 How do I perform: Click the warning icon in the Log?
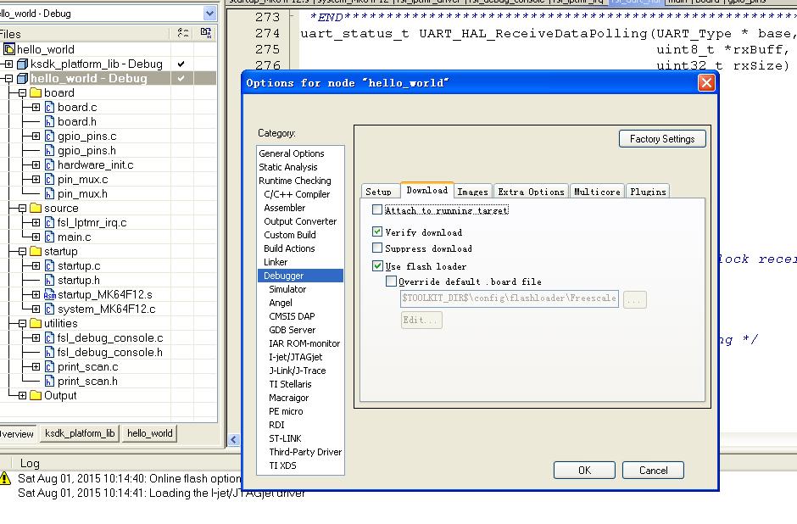pos(5,477)
